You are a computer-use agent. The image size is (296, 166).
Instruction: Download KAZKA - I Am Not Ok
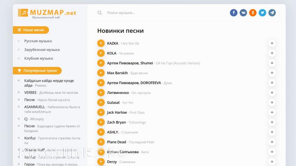pos(272,43)
